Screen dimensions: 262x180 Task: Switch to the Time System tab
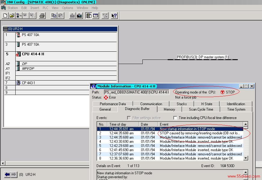pos(236,109)
